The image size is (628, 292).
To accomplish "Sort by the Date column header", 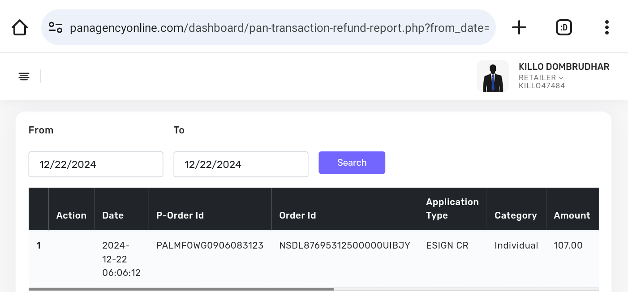I will pyautogui.click(x=113, y=215).
